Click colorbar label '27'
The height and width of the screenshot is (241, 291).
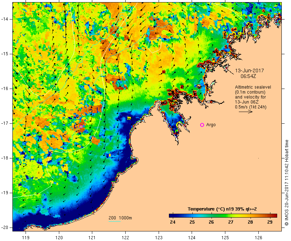coord(231,222)
